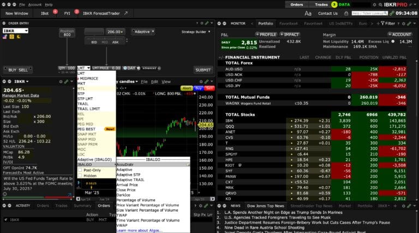
Task: Click the yellow Alert button on chart
Action: 187,88
